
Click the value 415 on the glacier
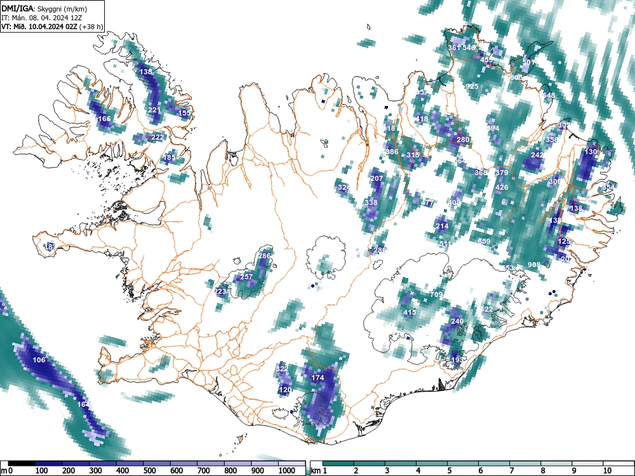coord(410,312)
